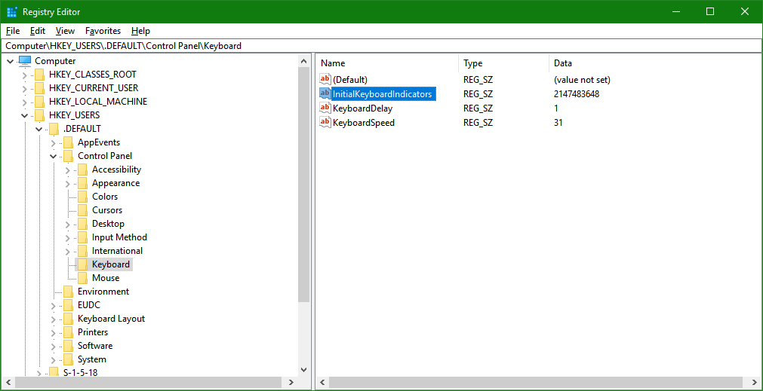The height and width of the screenshot is (391, 763).
Task: Click the Appearance folder icon
Action: point(83,183)
